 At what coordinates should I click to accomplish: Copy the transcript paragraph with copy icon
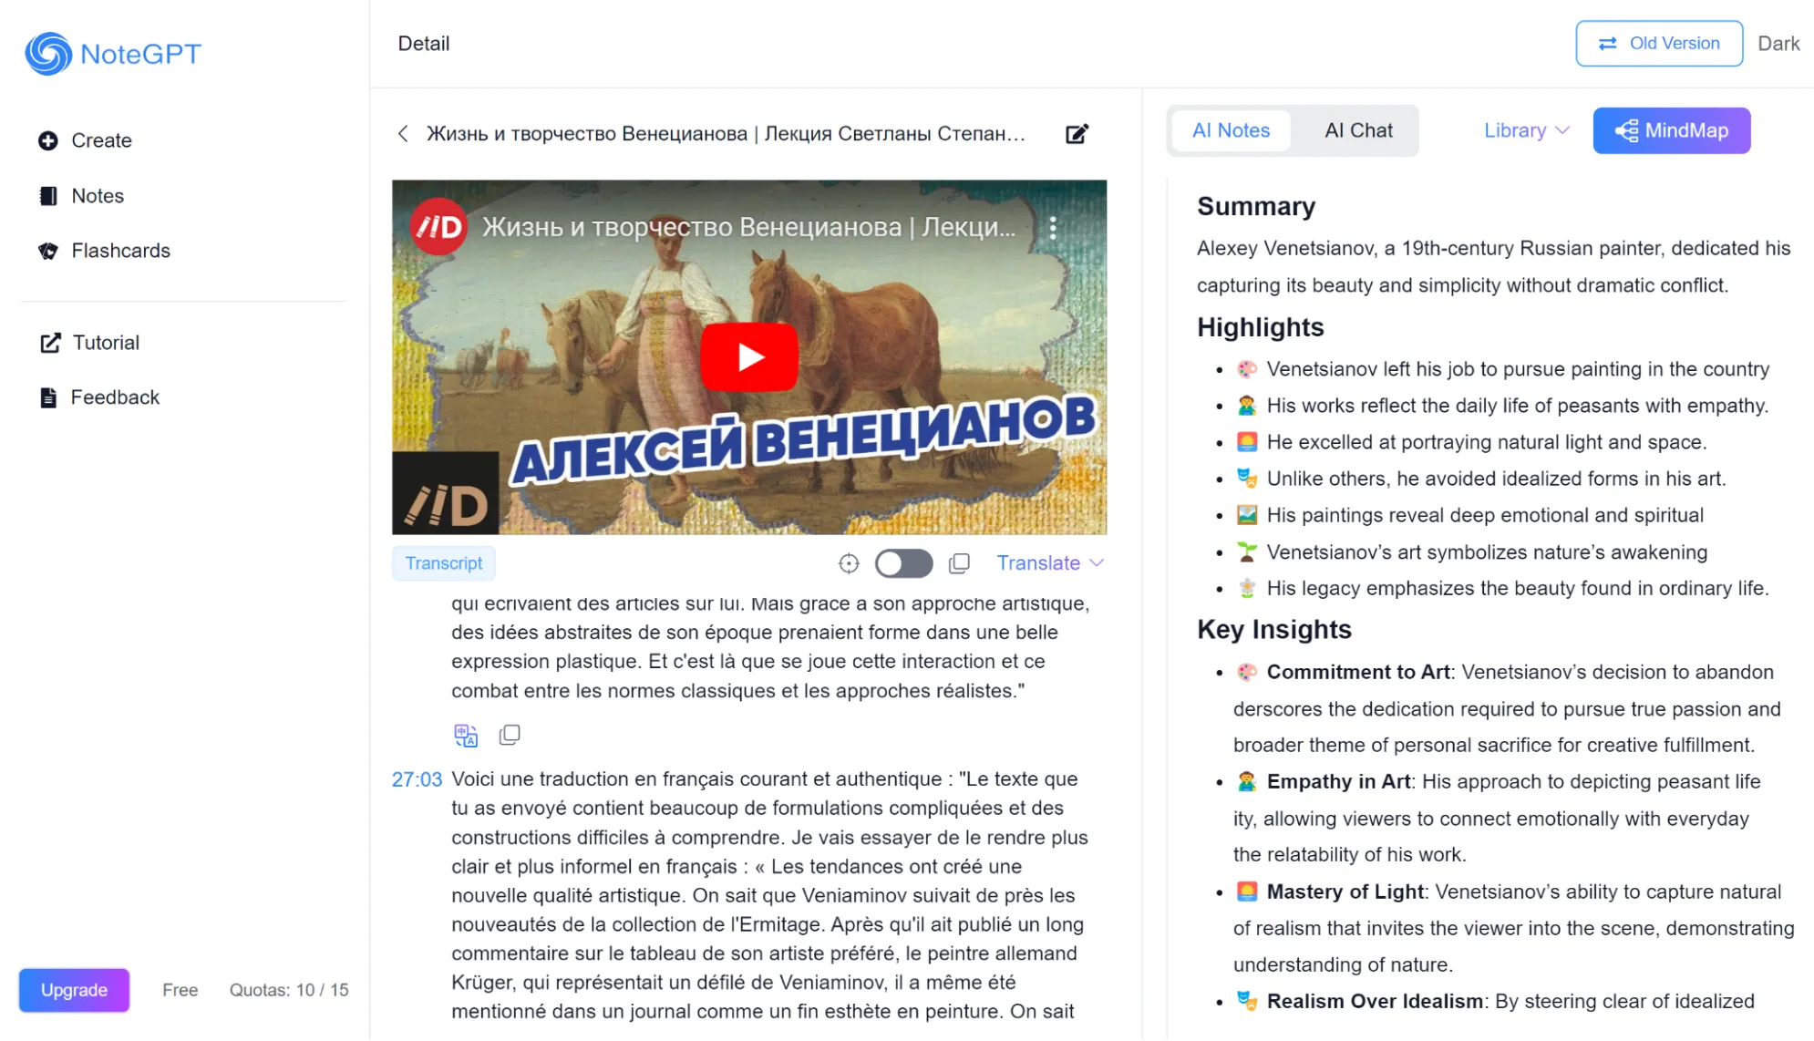pyautogui.click(x=510, y=735)
